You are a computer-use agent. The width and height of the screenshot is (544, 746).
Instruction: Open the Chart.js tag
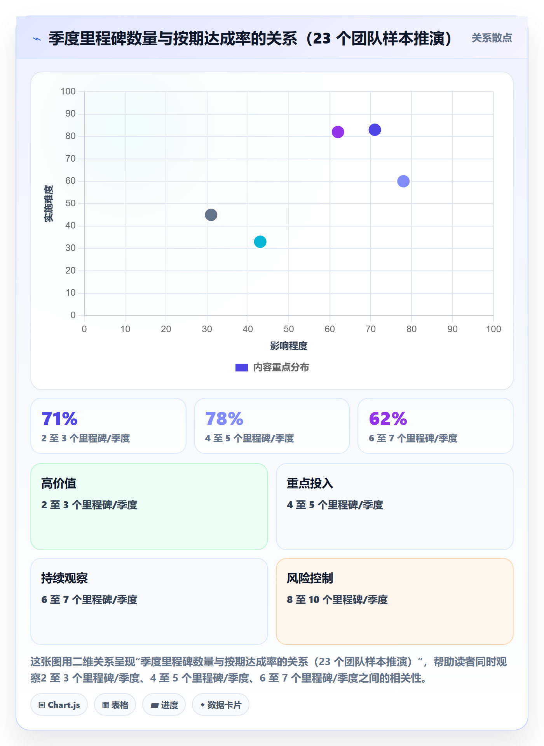59,705
